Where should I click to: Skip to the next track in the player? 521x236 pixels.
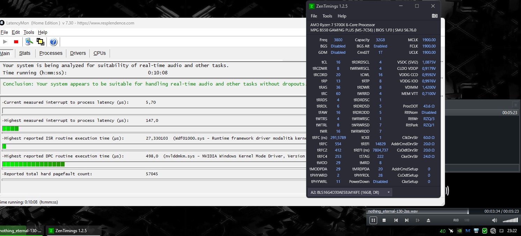tap(406, 220)
